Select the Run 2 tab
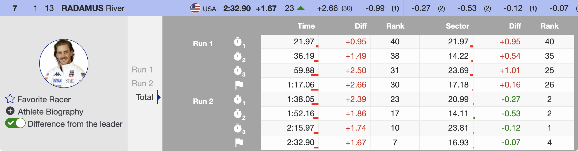578x151 pixels. [142, 83]
